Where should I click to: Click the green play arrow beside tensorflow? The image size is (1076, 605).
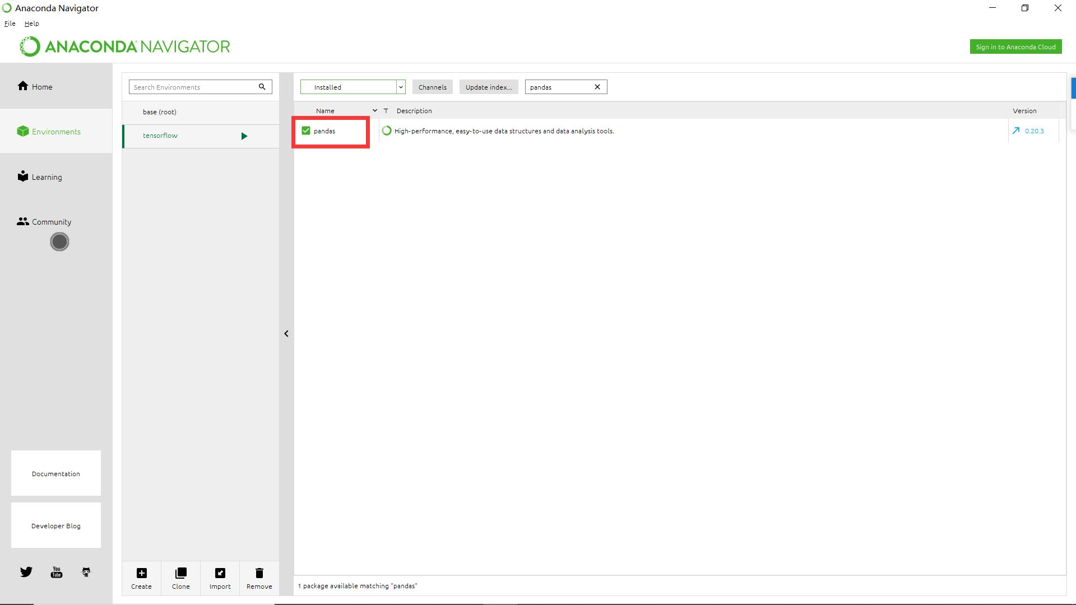[244, 136]
